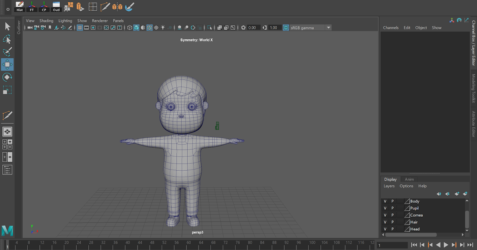The image size is (477, 250).
Task: Toggle the P flag on the Body layer
Action: (x=392, y=201)
